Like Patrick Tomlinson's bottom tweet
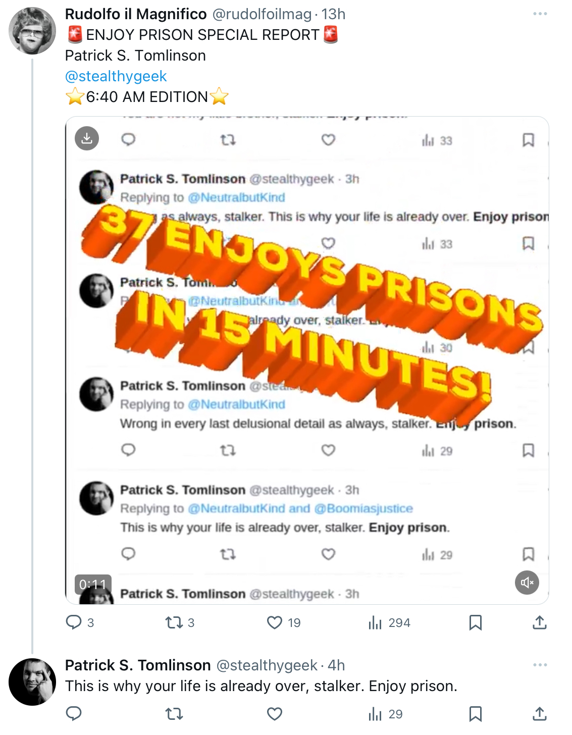The image size is (572, 735). [275, 714]
